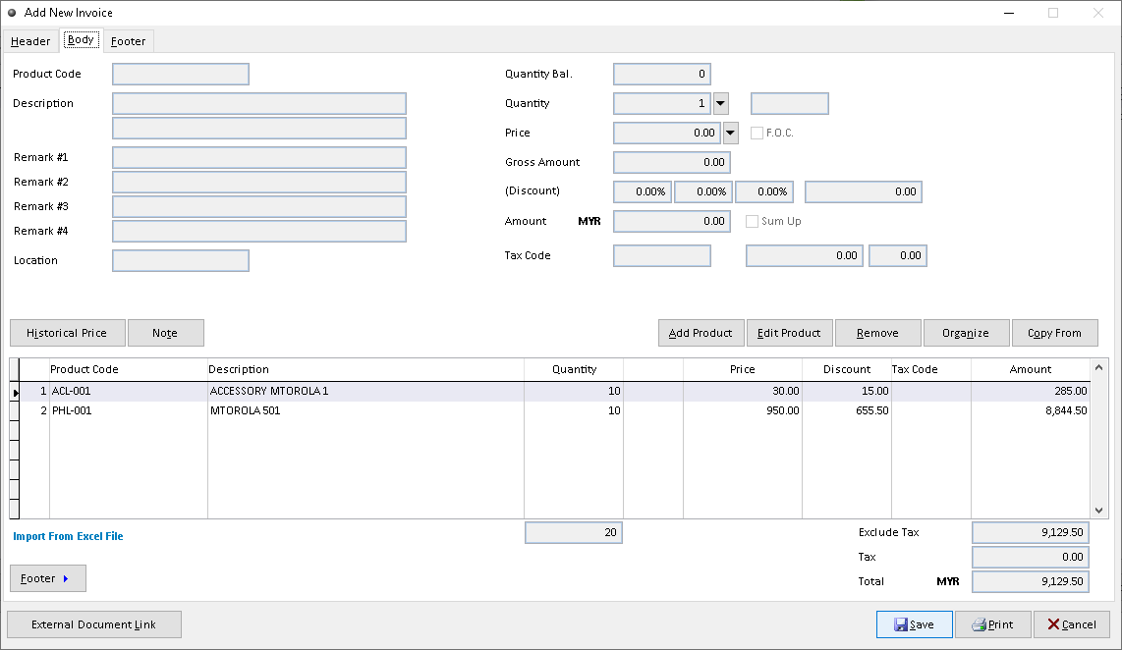Click the Footer arrow button at bottom left

click(47, 578)
